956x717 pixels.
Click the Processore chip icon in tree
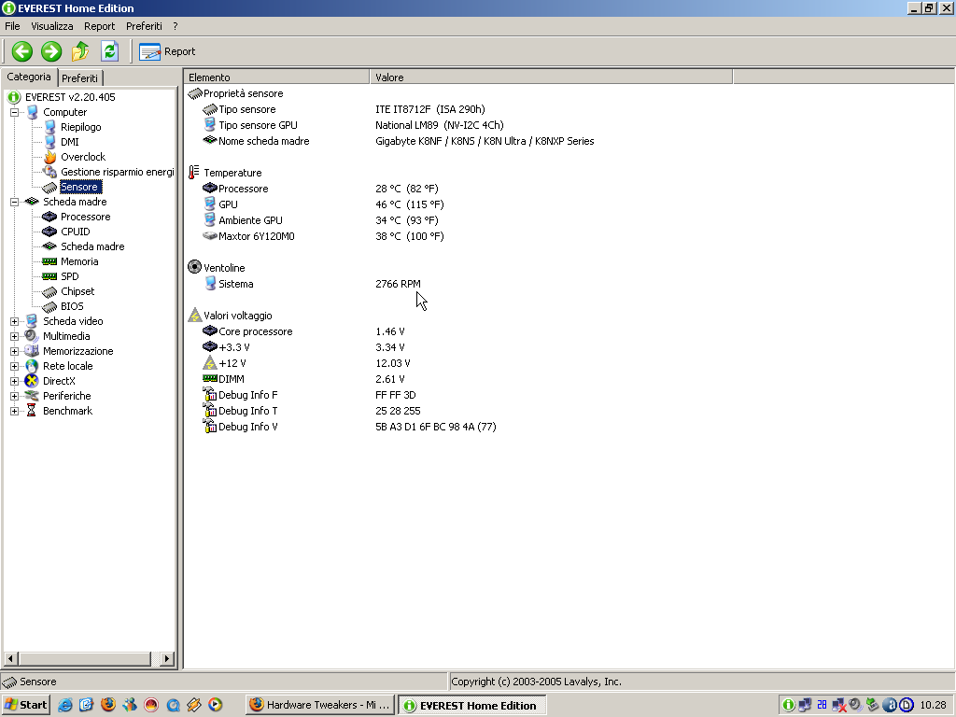click(49, 217)
